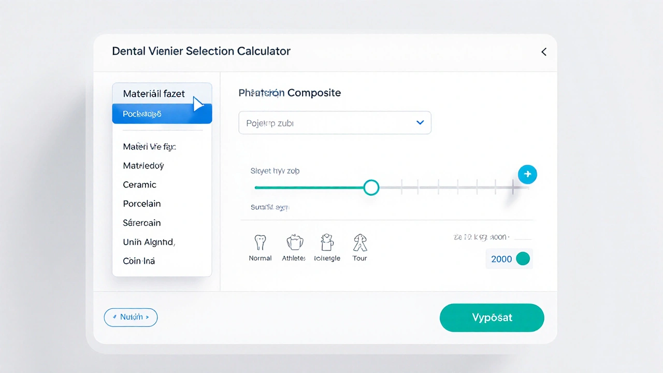Click the blue plus button by slider
The height and width of the screenshot is (373, 663).
coord(527,175)
